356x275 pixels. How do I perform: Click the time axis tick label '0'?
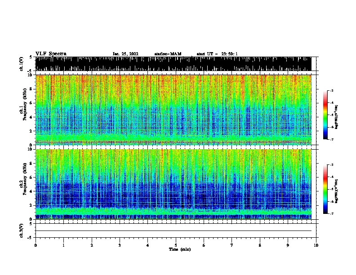(36, 245)
